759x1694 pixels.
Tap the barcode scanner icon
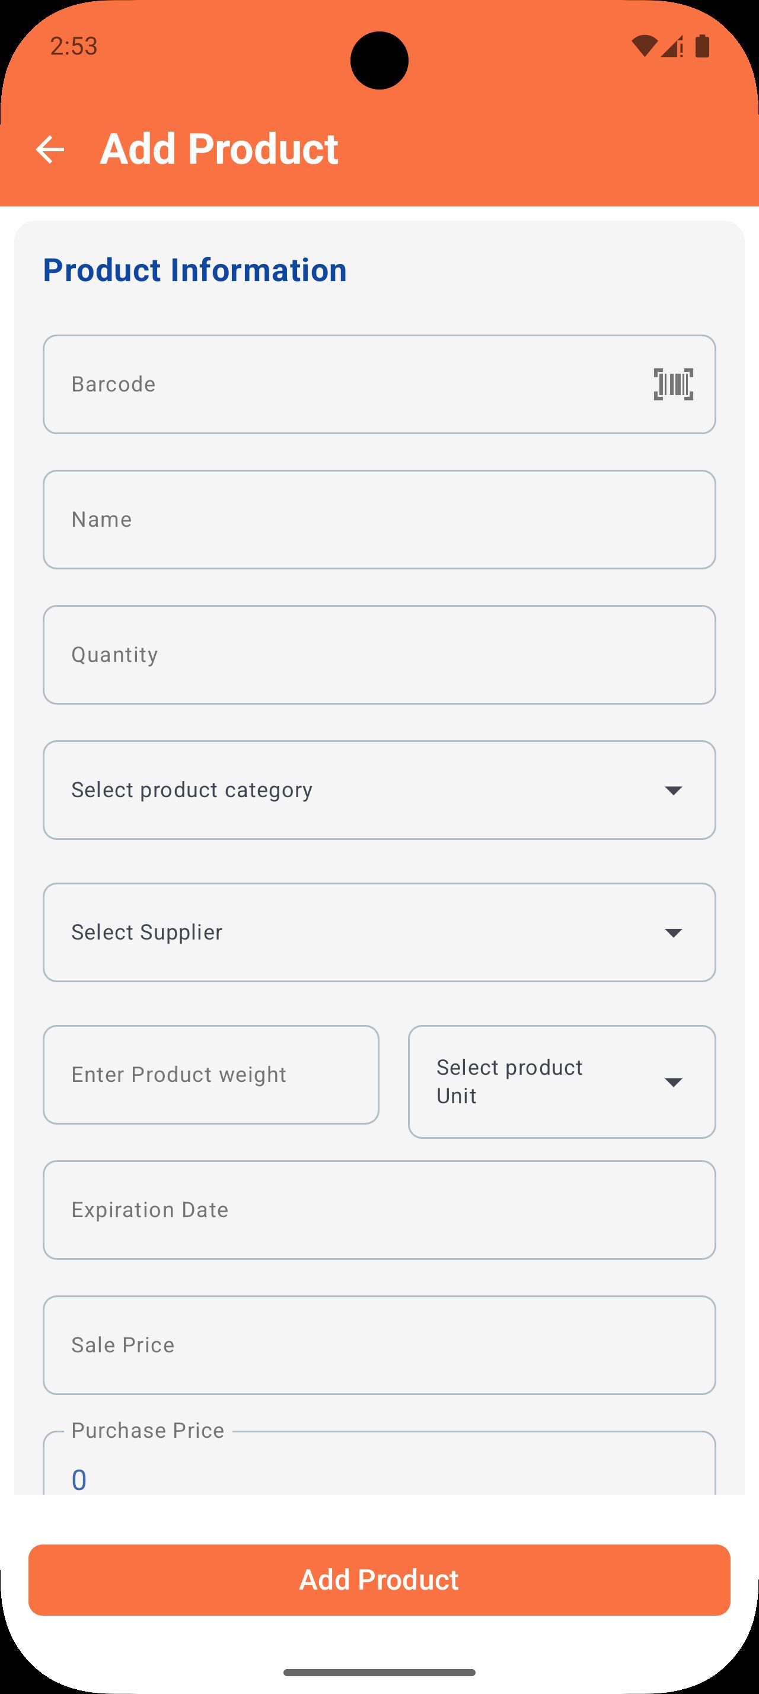click(x=673, y=384)
